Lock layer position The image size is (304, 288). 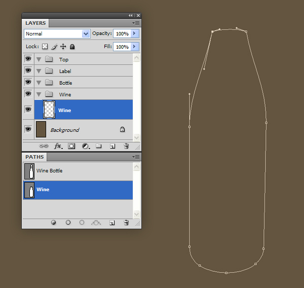(x=63, y=47)
